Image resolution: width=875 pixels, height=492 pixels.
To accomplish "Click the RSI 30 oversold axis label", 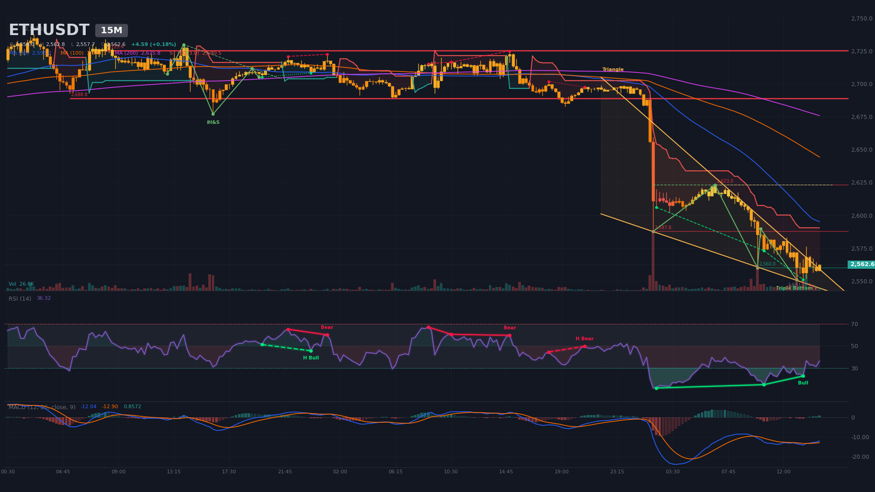I will pos(854,368).
